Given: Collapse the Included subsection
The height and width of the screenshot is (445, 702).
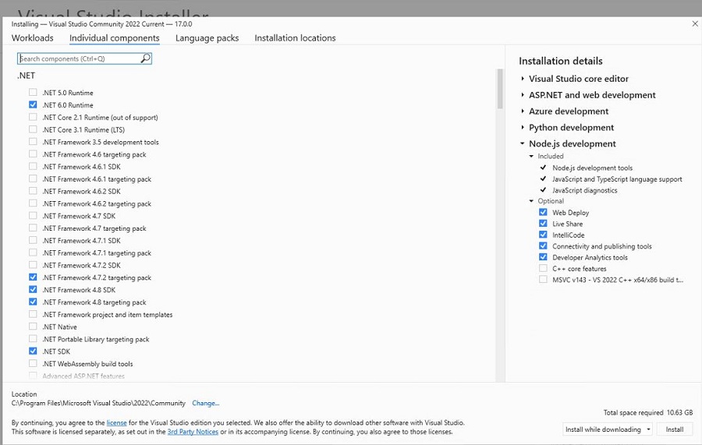Looking at the screenshot, I should (x=531, y=156).
